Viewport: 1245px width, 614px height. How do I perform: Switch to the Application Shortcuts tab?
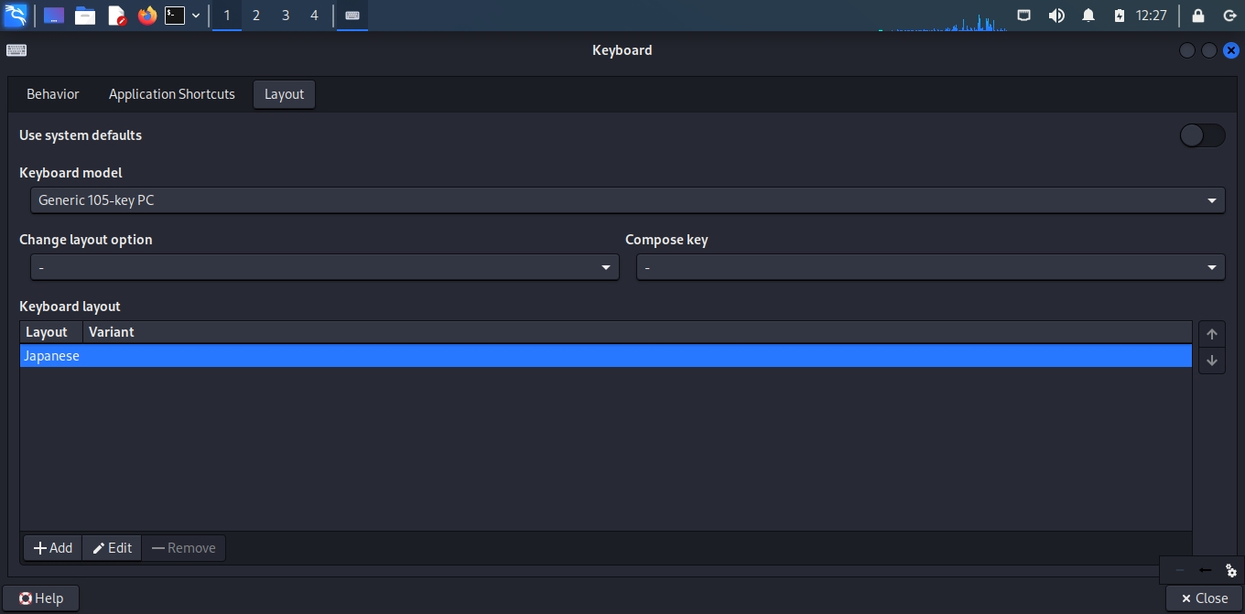pos(172,94)
